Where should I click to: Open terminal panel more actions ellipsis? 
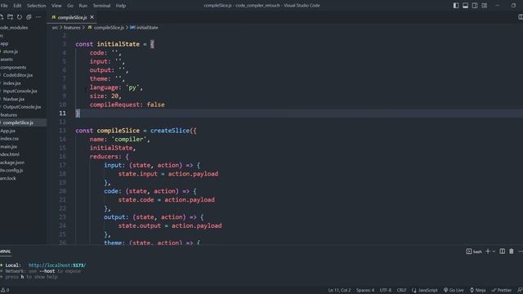coord(521,252)
